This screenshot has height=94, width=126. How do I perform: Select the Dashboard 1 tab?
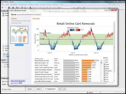coord(50,89)
